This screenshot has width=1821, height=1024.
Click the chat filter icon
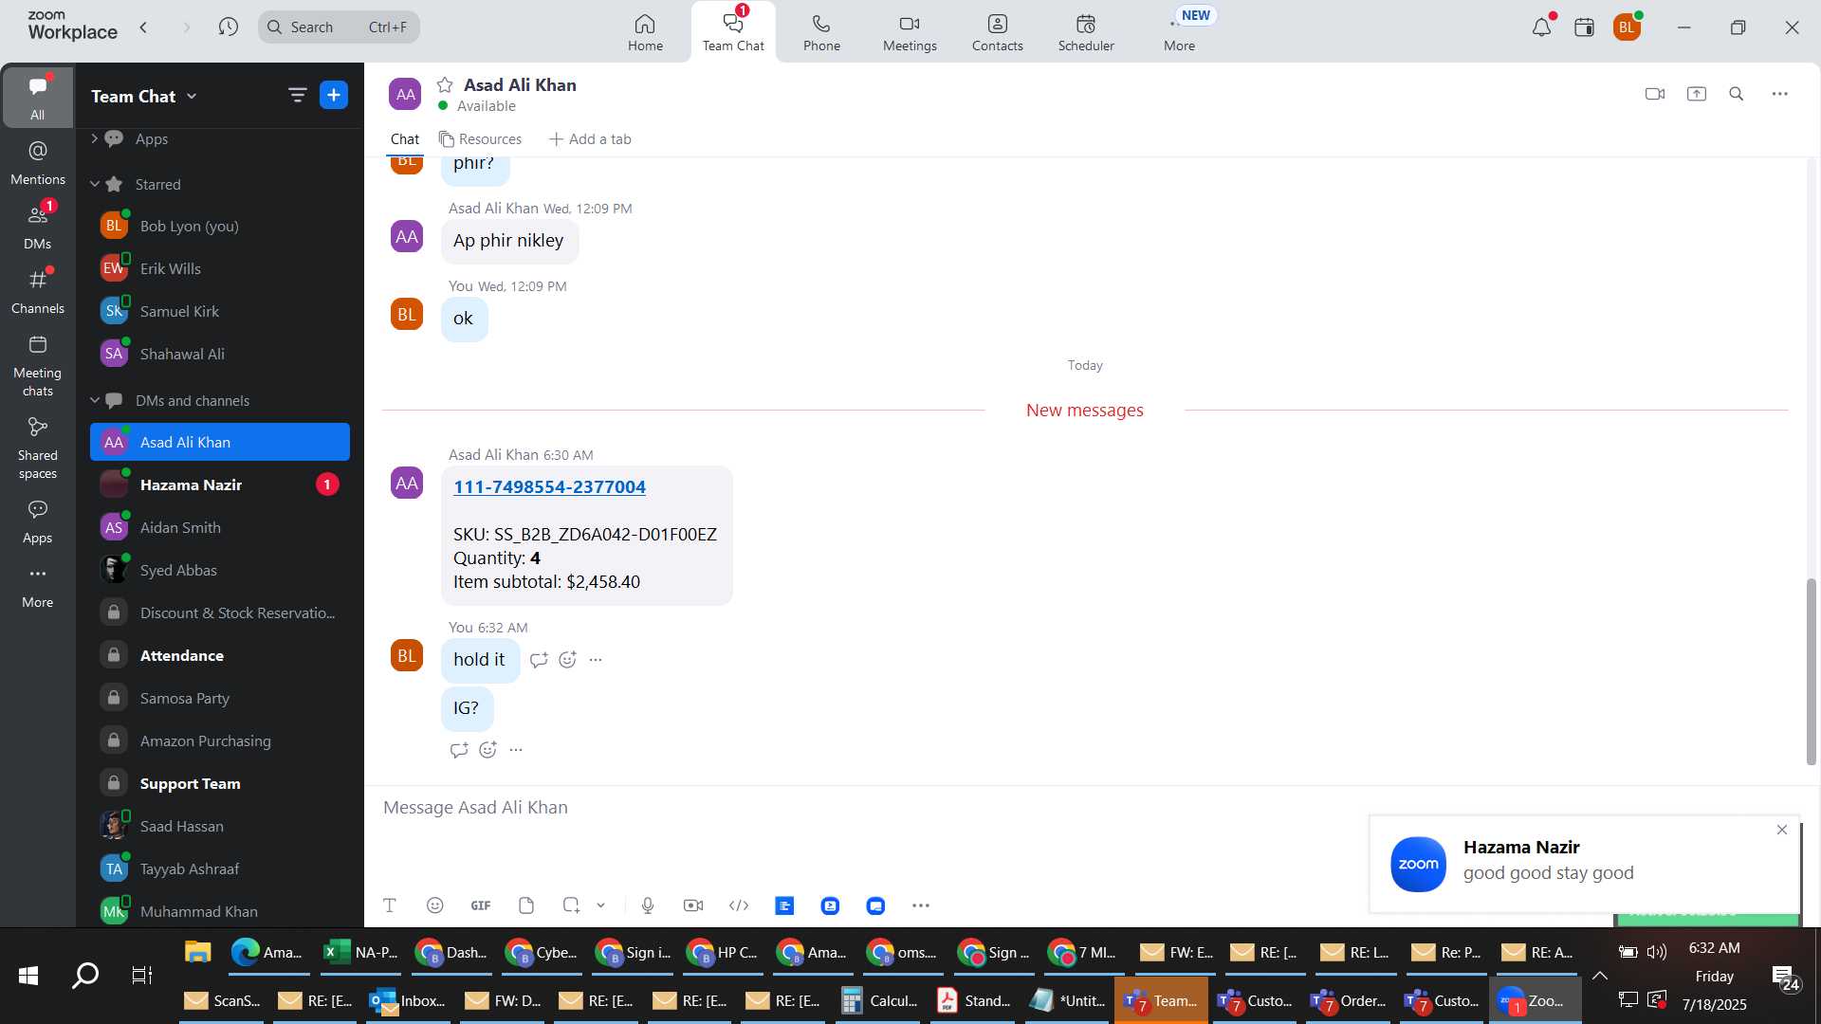coord(297,95)
